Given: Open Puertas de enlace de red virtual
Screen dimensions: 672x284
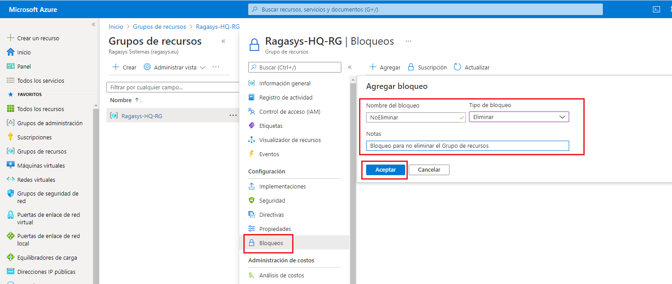Looking at the screenshot, I should coord(43,219).
